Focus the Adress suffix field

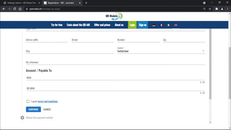pos(47,40)
